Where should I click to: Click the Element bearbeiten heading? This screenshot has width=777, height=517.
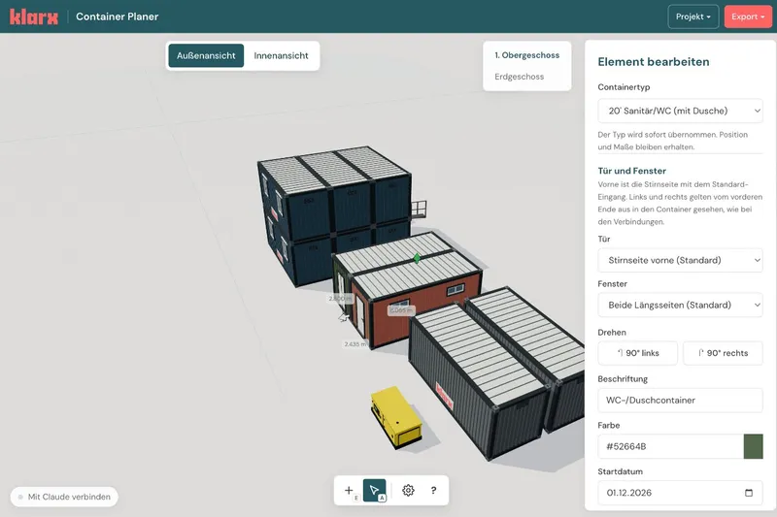click(x=653, y=62)
